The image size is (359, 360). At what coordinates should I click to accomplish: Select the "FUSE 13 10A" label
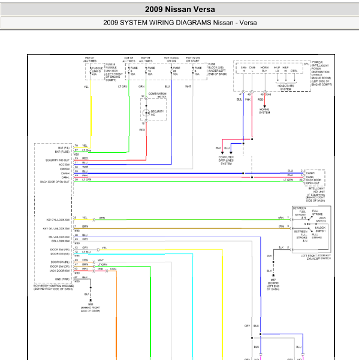151,71
